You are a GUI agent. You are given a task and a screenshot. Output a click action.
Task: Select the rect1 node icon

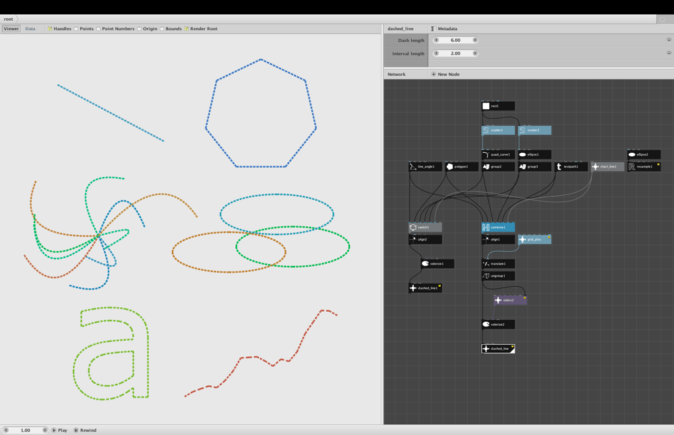(x=486, y=106)
